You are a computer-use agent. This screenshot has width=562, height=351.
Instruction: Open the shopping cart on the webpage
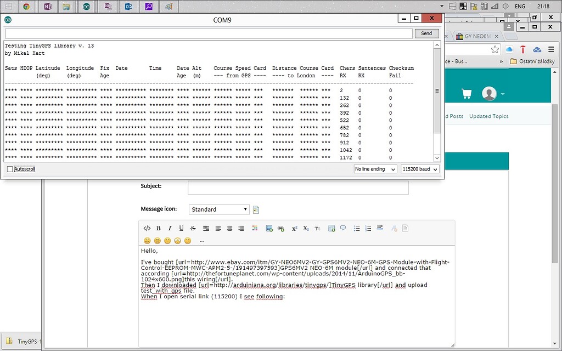466,93
